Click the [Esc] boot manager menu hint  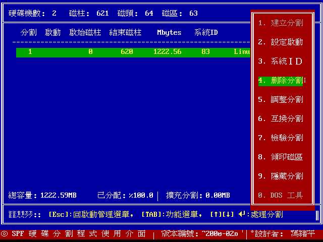click(91, 215)
